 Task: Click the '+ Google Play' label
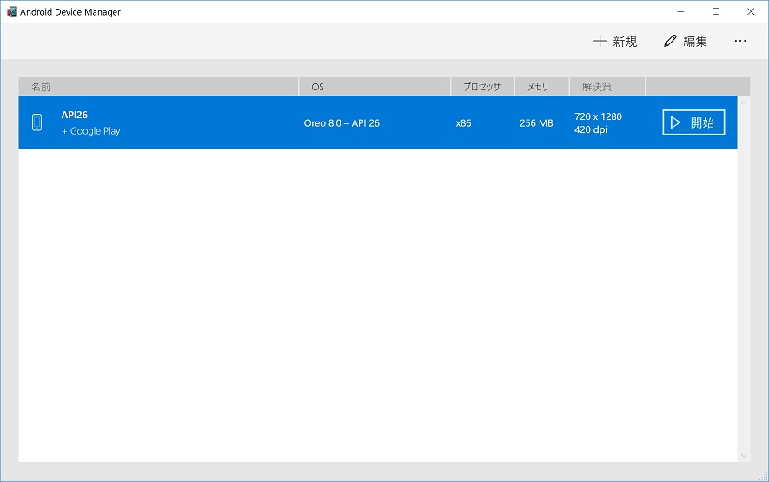90,131
